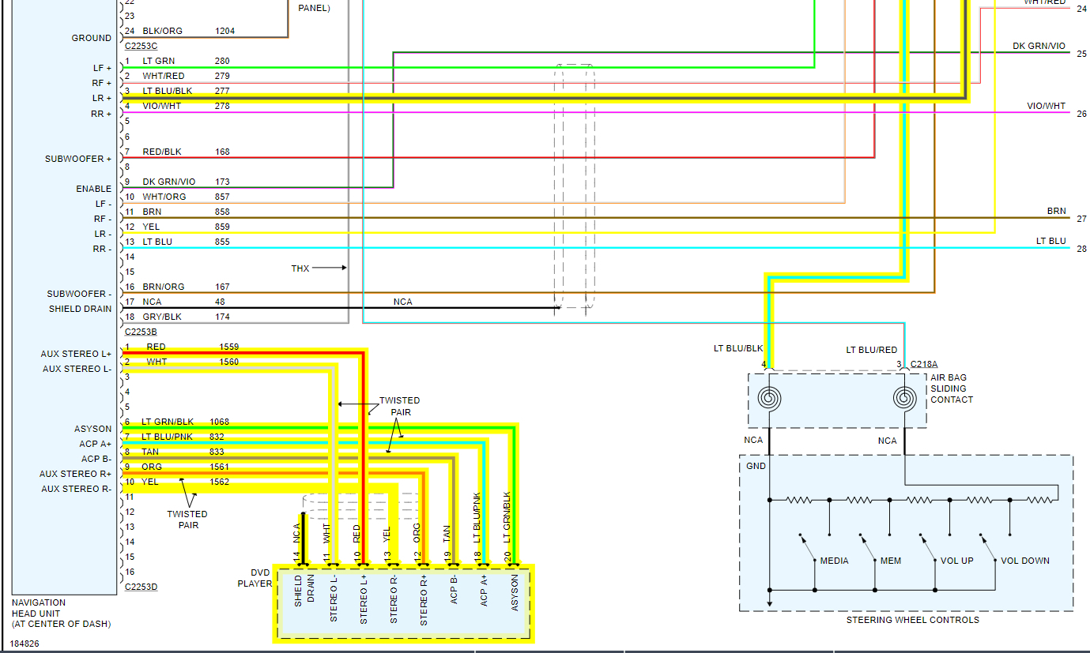Click the GND label in steering wheel controls
Viewport: 1090px width, 653px height.
[x=756, y=466]
